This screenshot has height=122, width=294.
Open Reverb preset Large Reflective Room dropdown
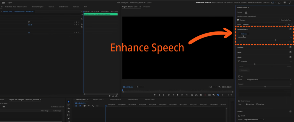[x=254, y=119]
